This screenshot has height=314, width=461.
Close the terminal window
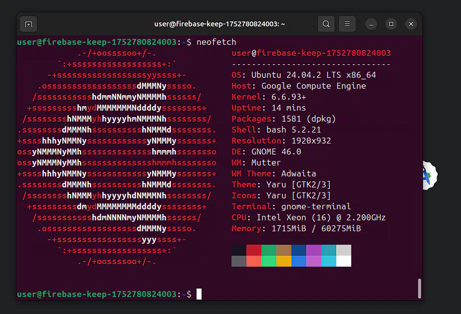[x=411, y=24]
